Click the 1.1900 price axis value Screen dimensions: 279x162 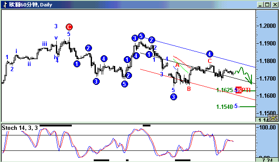coord(267,43)
